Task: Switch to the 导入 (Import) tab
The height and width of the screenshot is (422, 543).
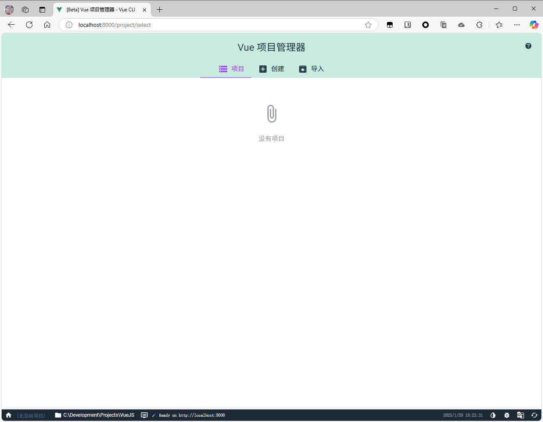Action: pyautogui.click(x=312, y=69)
